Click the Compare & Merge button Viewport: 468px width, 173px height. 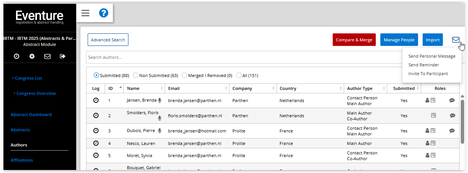tap(354, 40)
